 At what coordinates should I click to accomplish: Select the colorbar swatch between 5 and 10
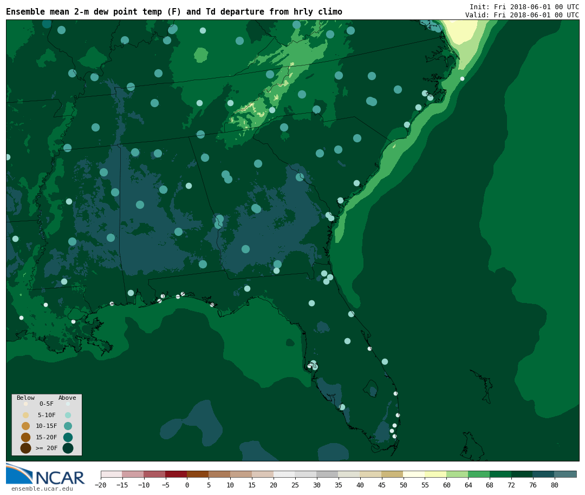pos(219,474)
